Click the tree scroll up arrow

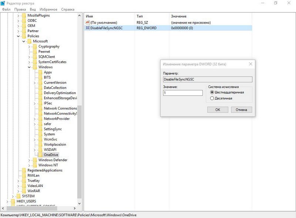click(80, 16)
